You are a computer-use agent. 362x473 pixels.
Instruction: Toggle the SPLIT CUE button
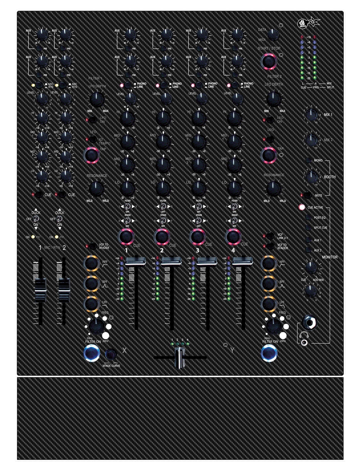[308, 228]
